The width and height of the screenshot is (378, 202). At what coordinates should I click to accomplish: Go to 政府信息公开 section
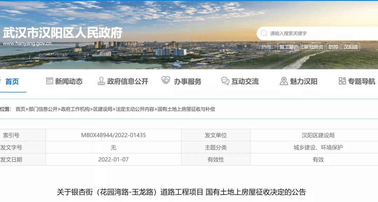click(x=128, y=82)
